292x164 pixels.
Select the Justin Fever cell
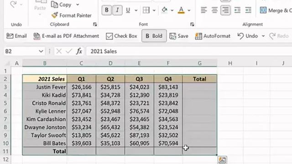click(45, 87)
